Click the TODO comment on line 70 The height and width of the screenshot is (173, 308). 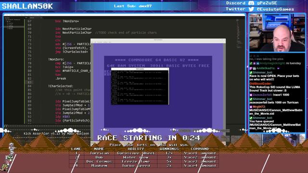tap(126, 33)
